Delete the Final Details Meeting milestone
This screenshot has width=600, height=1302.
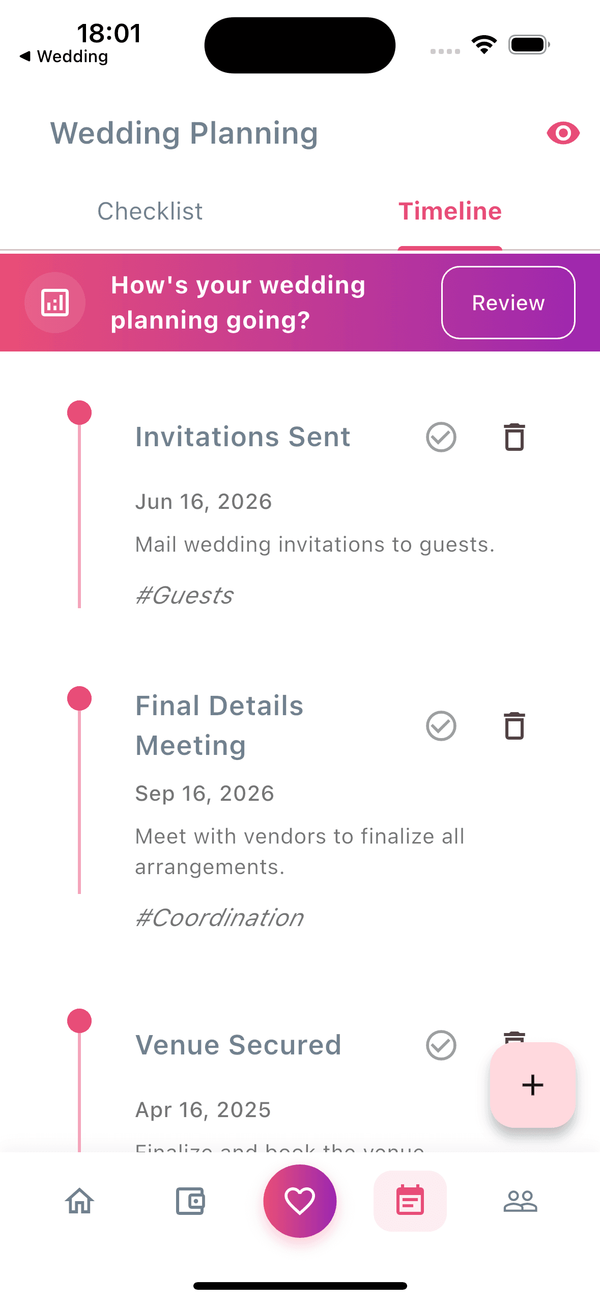(x=514, y=727)
